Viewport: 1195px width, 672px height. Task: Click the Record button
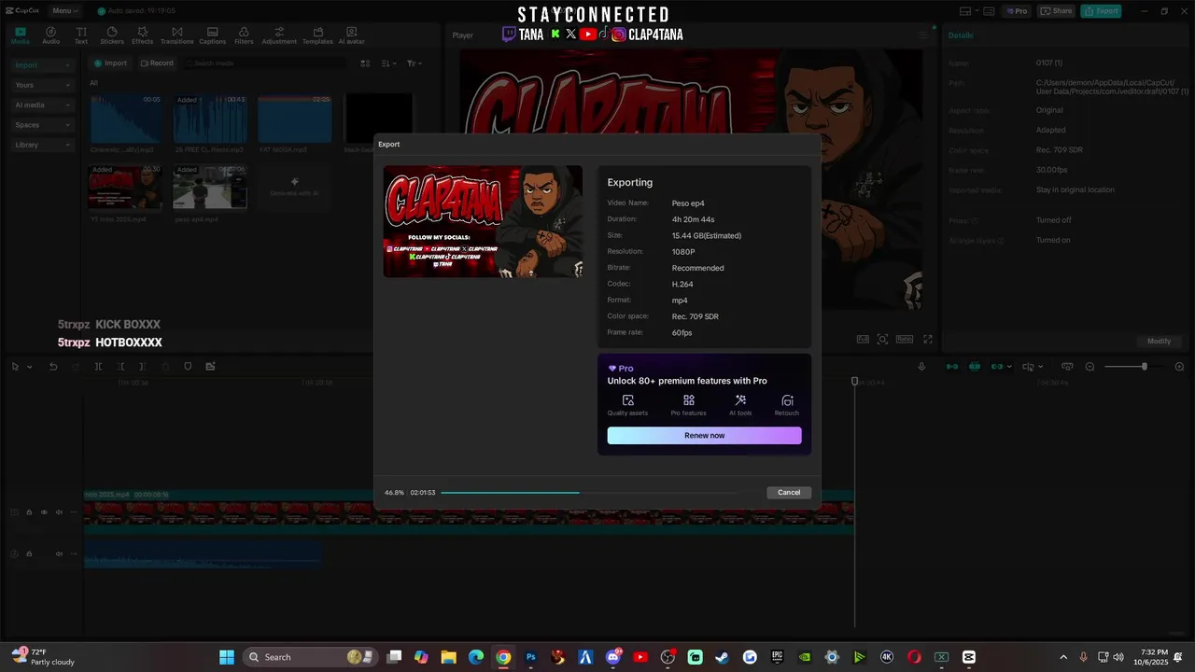tap(157, 63)
